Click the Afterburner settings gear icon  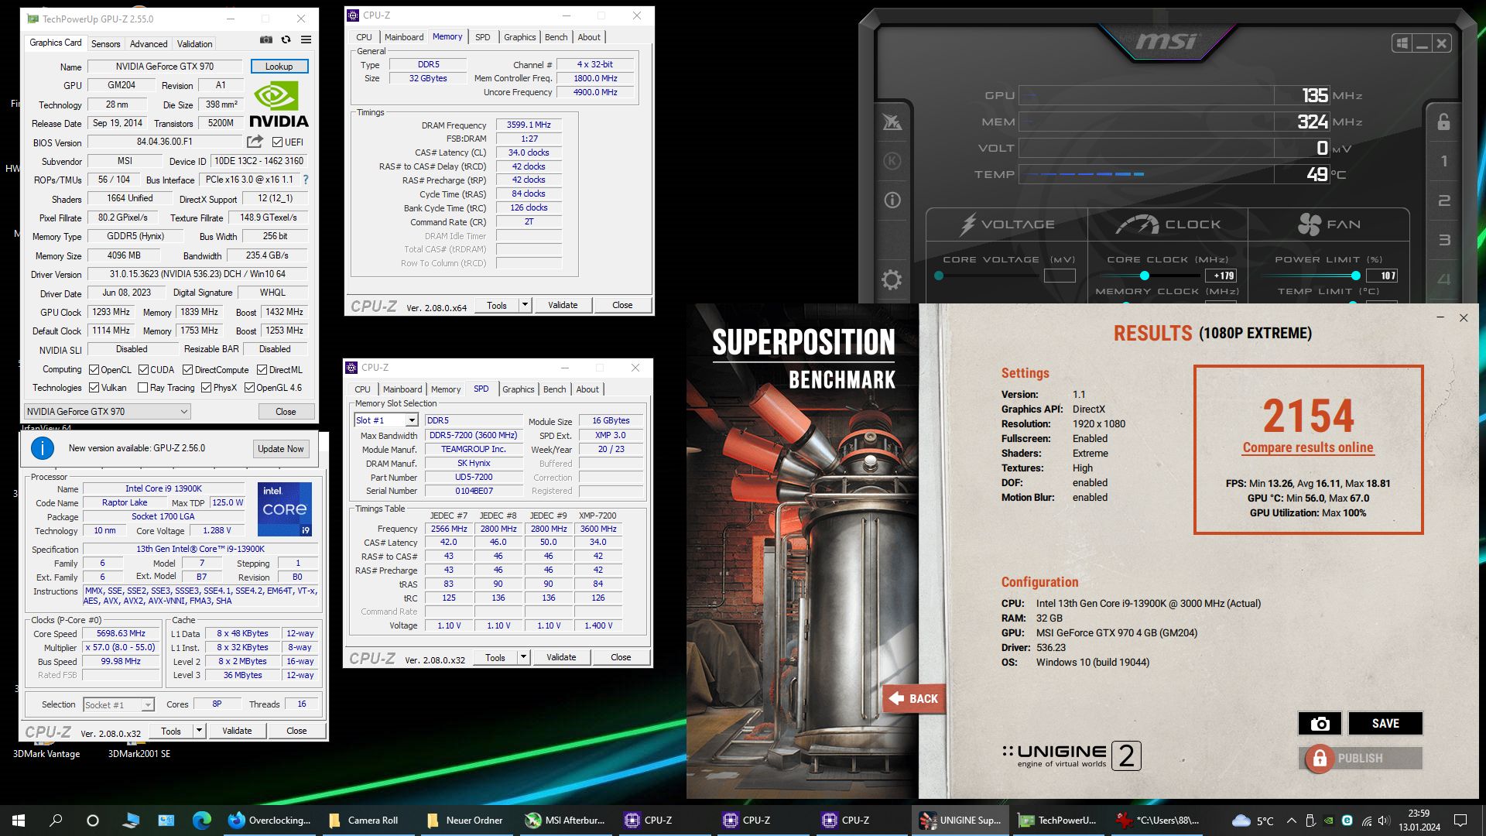(892, 279)
